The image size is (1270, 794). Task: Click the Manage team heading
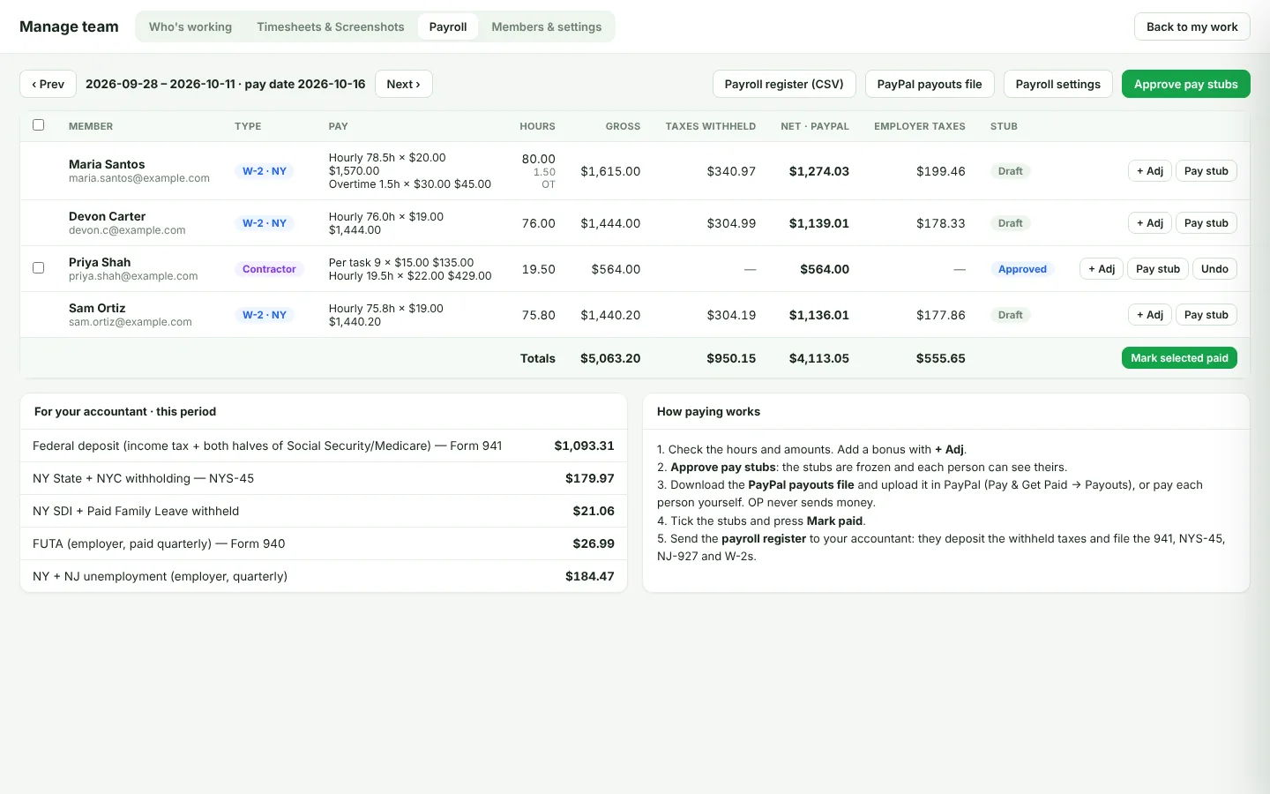pyautogui.click(x=69, y=26)
